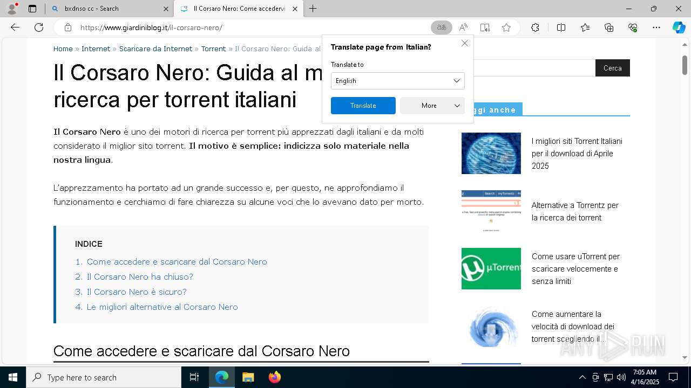This screenshot has width=691, height=388.
Task: Open Alternative a Torrentz article
Action: click(575, 211)
